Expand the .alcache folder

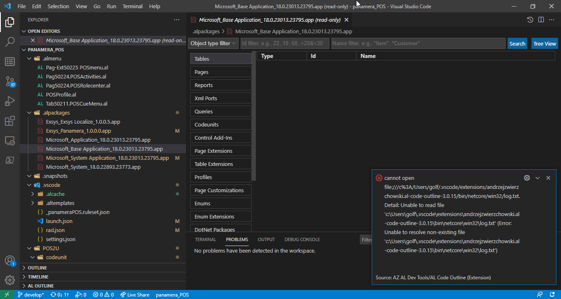tap(33, 194)
